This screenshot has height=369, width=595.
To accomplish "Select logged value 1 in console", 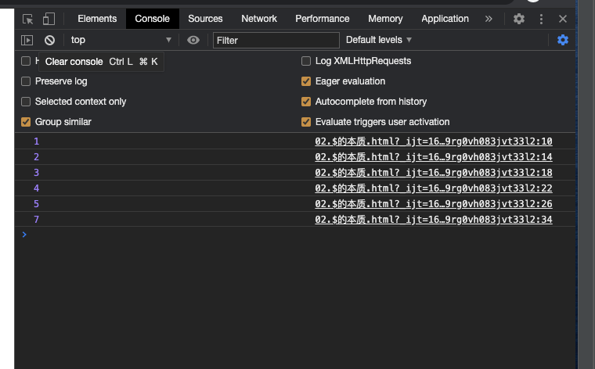I will click(37, 142).
